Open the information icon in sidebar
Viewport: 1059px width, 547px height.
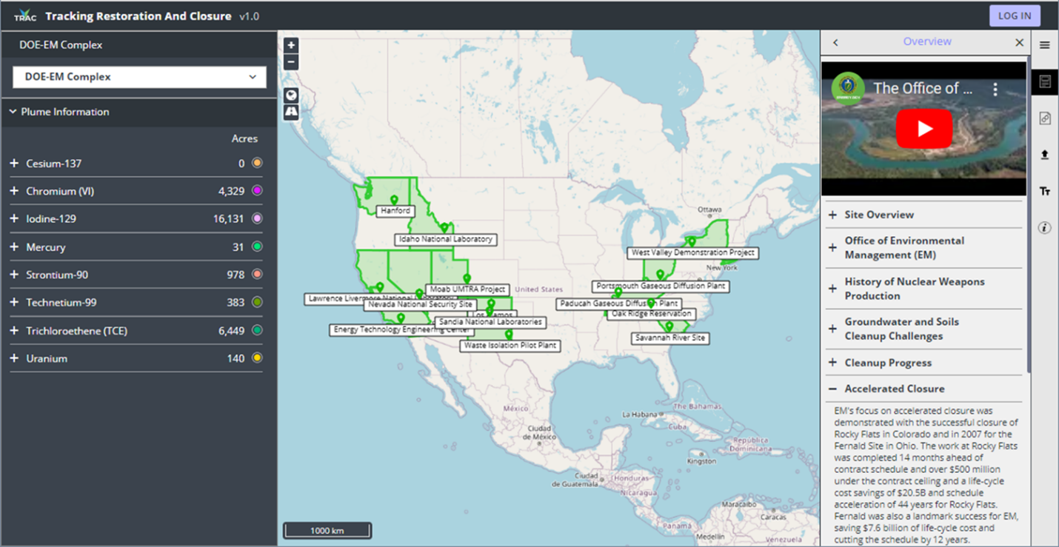pos(1045,227)
